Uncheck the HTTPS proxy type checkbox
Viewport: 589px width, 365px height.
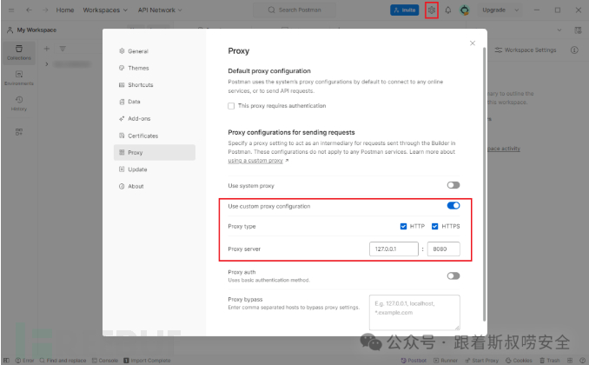pos(435,226)
